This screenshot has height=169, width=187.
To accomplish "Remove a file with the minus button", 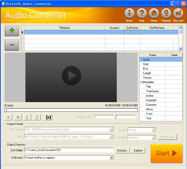I will coord(12,45).
